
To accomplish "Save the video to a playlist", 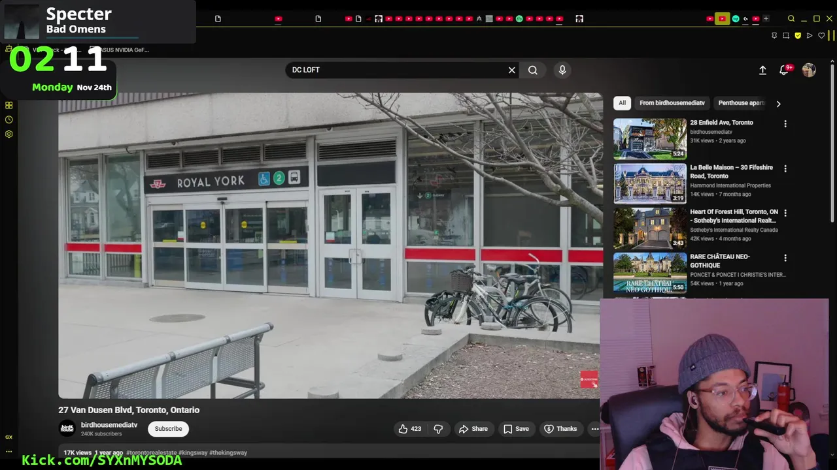I will [516, 429].
